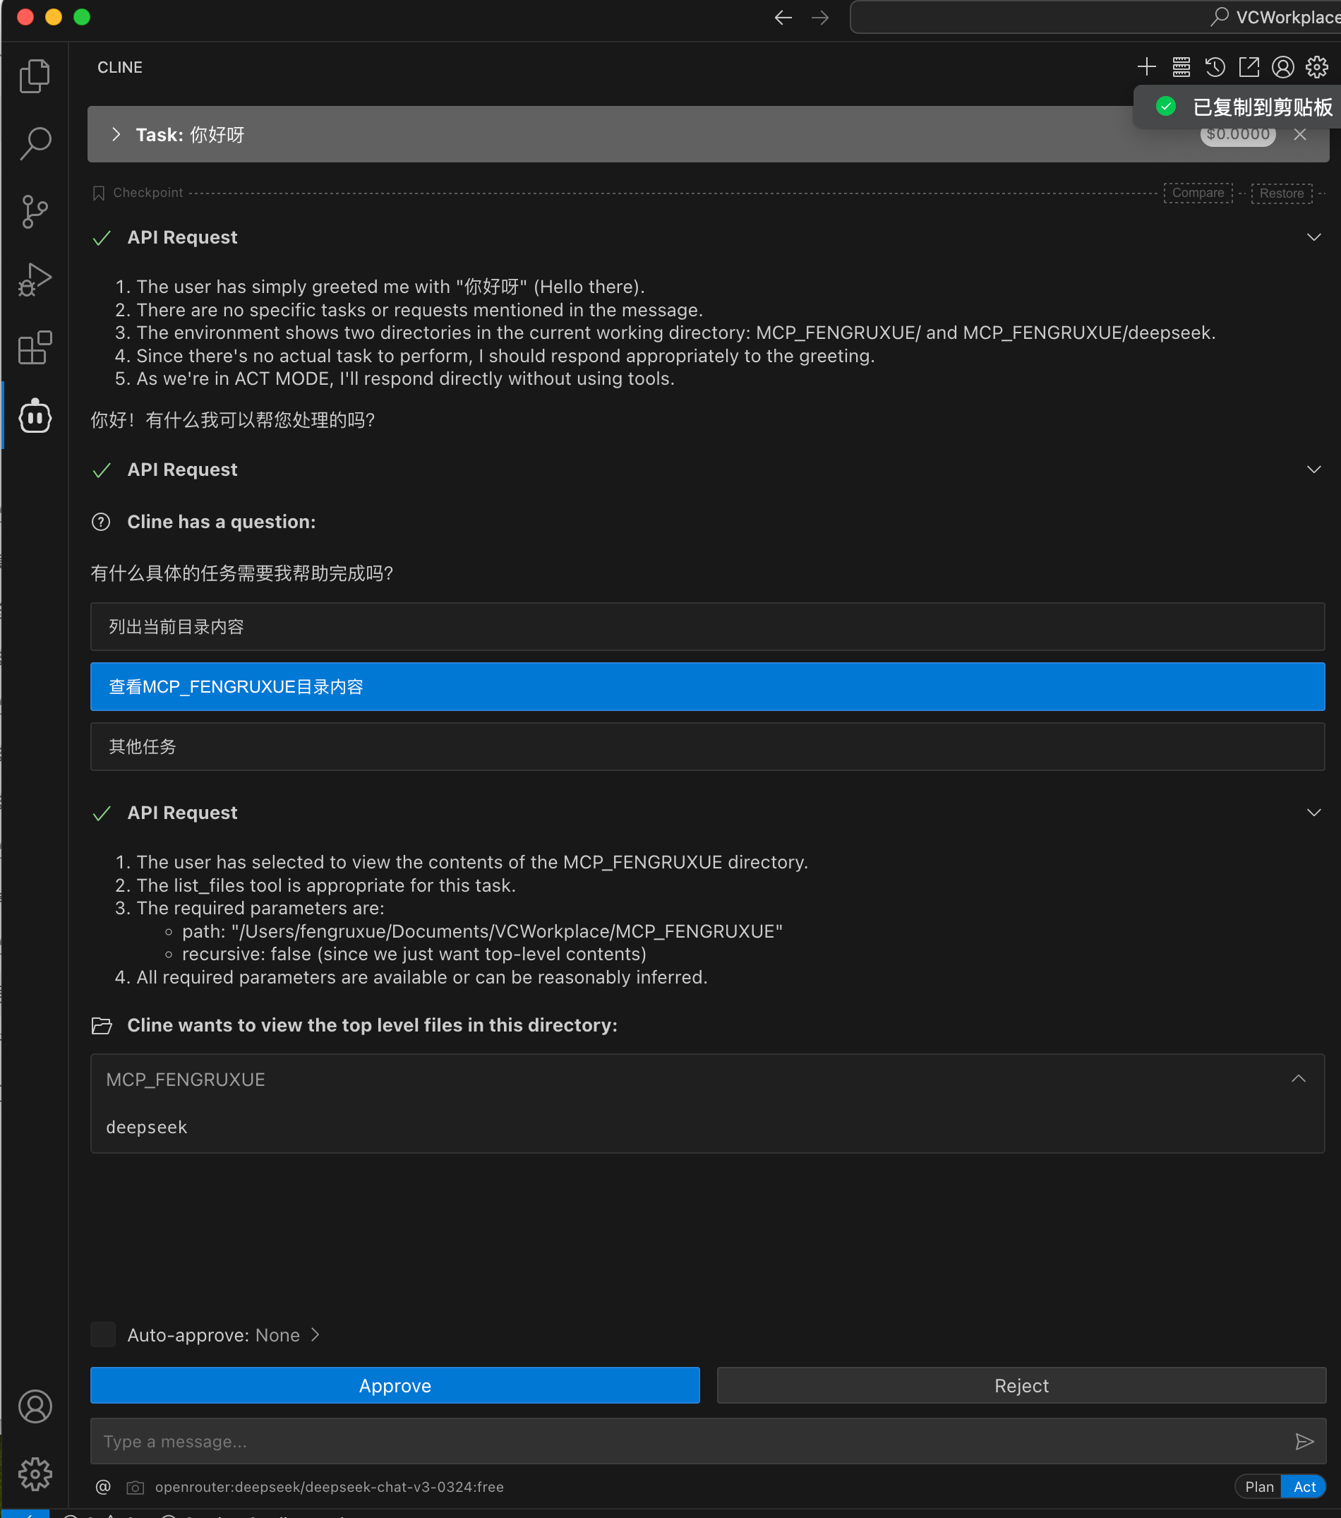Open Cline task history via clock icon
Screen dimensions: 1341x1518
tap(1215, 67)
